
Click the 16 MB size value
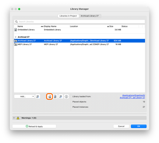(118, 44)
